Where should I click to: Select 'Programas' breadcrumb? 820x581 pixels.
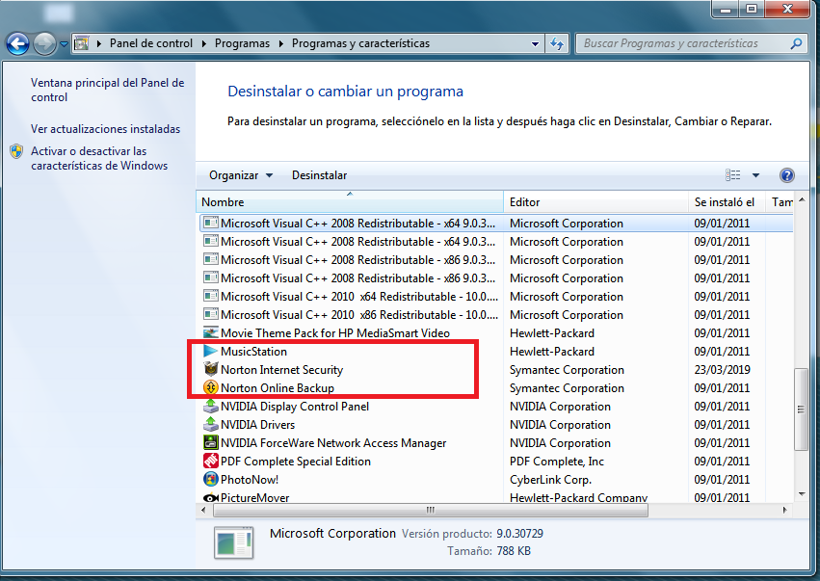pyautogui.click(x=242, y=43)
